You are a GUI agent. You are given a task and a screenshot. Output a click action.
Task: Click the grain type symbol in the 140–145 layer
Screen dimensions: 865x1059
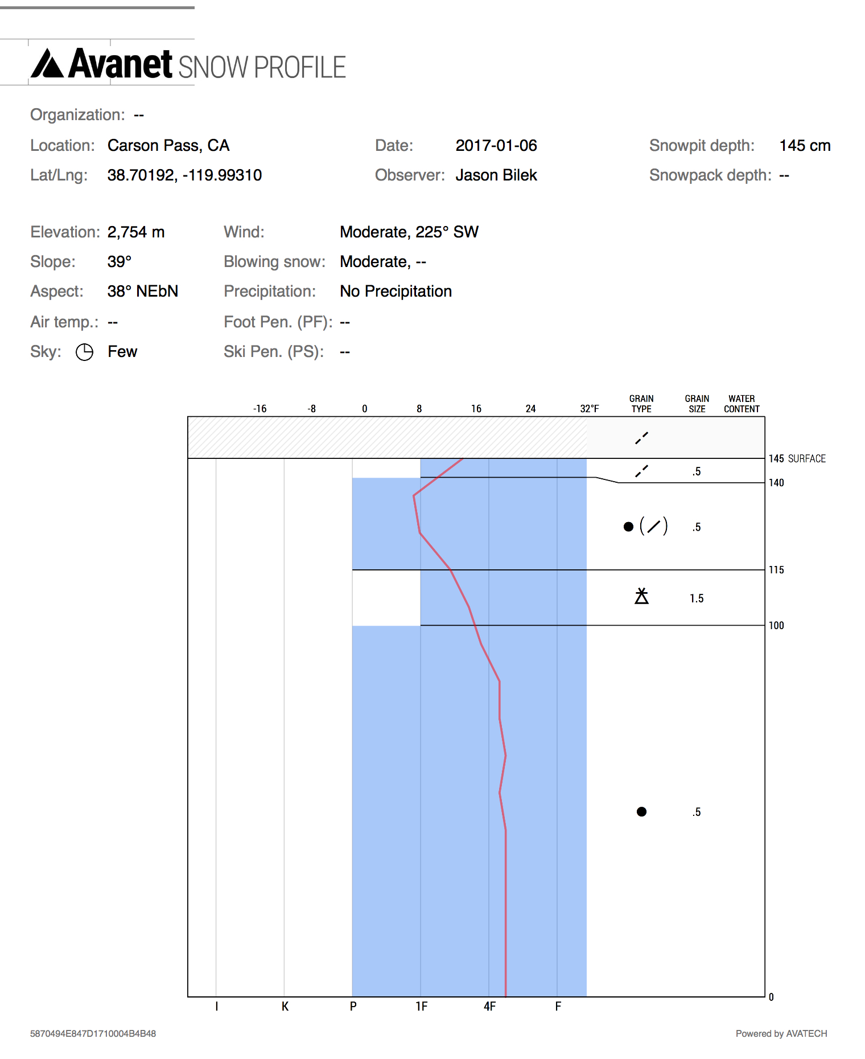click(641, 471)
